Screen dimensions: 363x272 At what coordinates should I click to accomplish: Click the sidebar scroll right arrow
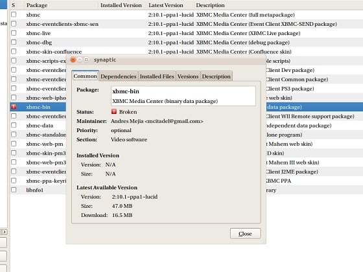[5, 232]
